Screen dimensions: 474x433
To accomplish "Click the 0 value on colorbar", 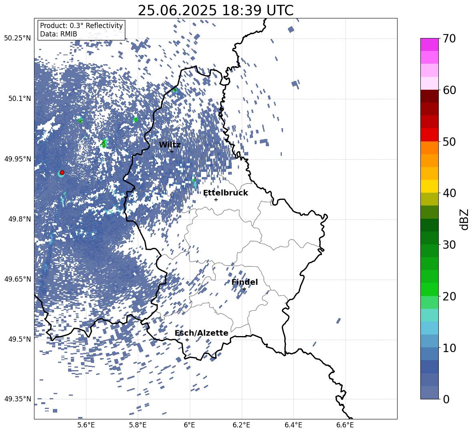I will click(446, 399).
